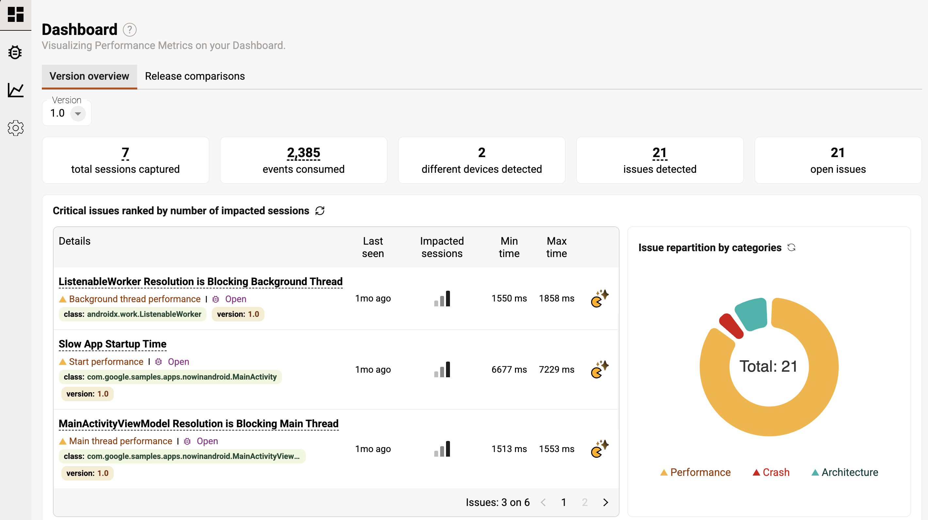Image resolution: width=928 pixels, height=520 pixels.
Task: Toggle Architecture category in chart legend
Action: [845, 472]
